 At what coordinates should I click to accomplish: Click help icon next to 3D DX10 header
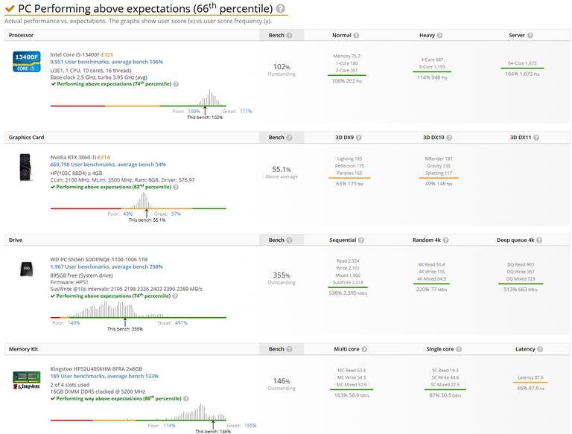tap(449, 138)
